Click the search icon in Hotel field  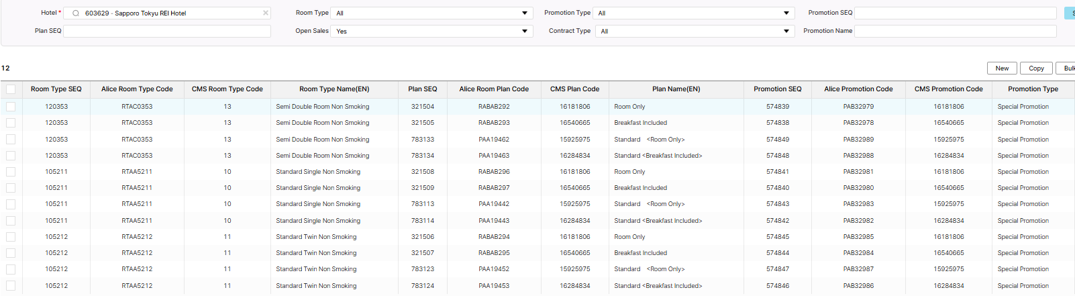[x=76, y=13]
